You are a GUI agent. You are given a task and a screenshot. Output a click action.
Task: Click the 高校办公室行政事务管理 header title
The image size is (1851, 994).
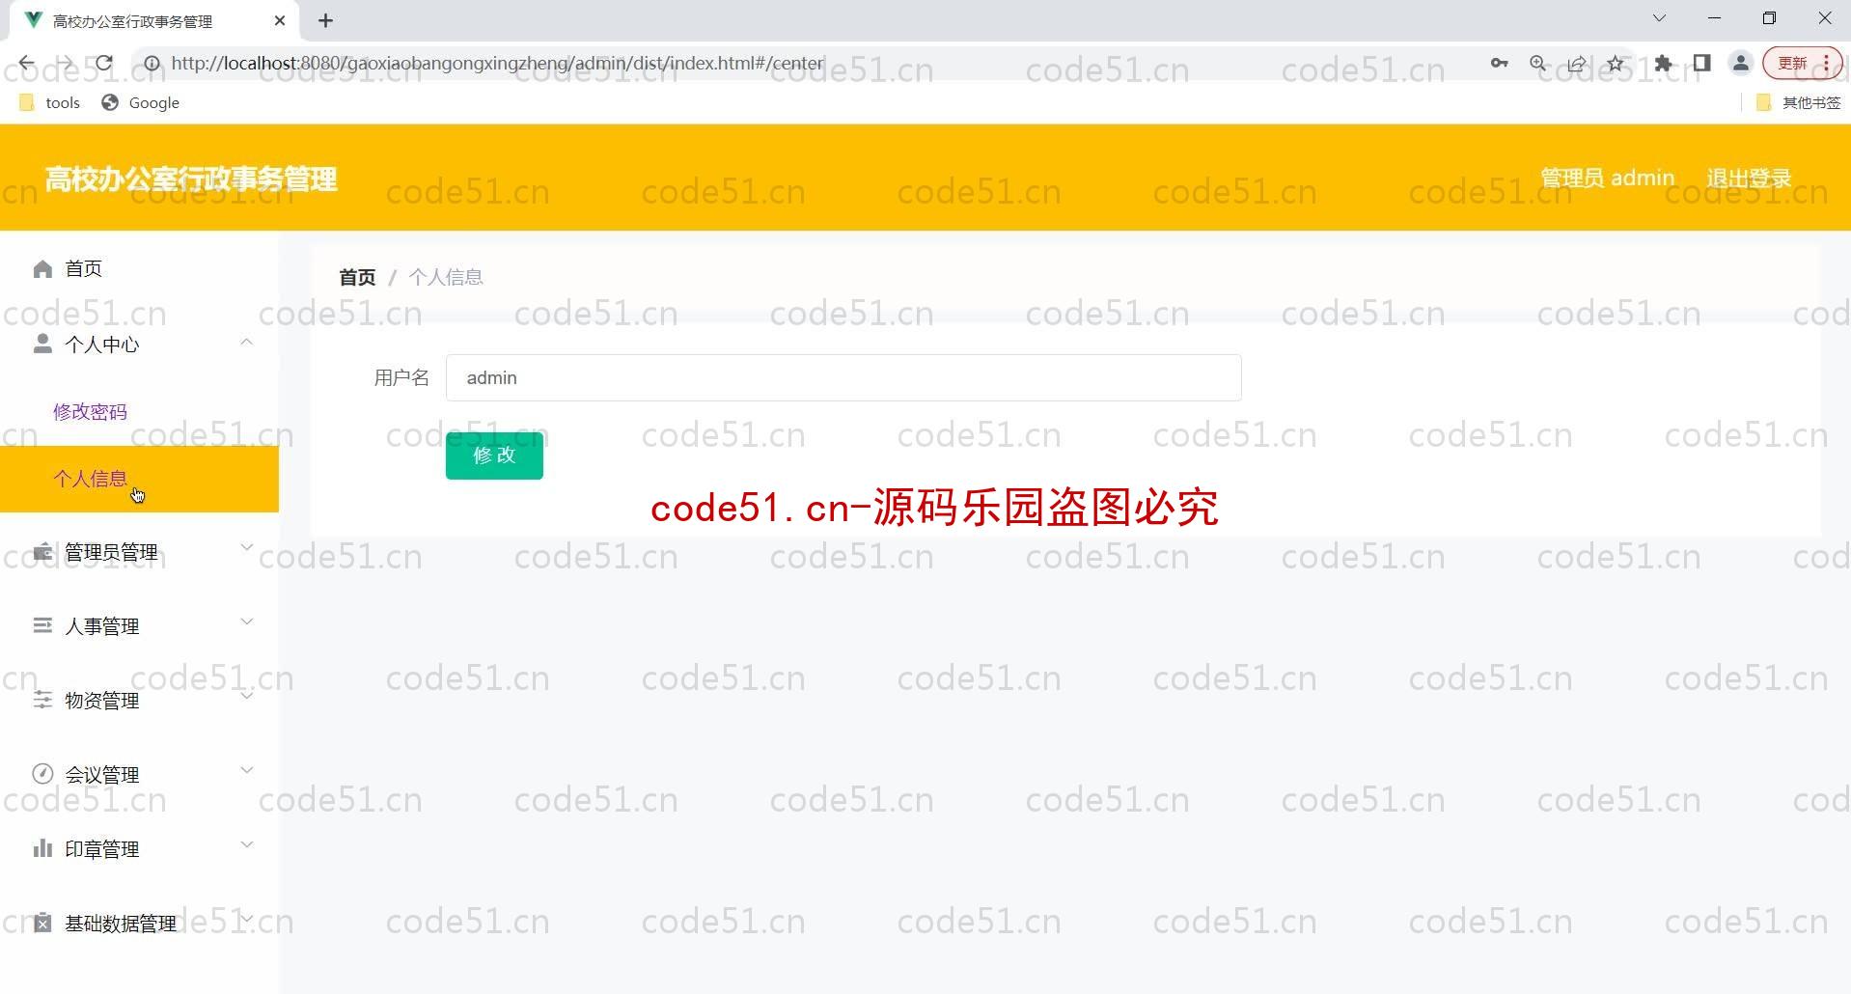click(191, 179)
